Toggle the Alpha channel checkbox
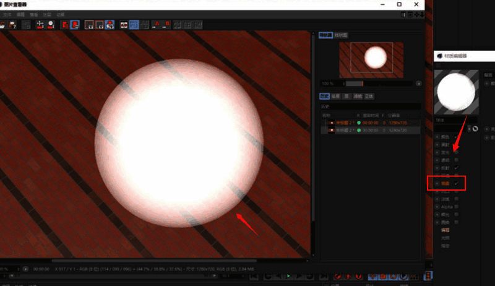 (x=456, y=207)
